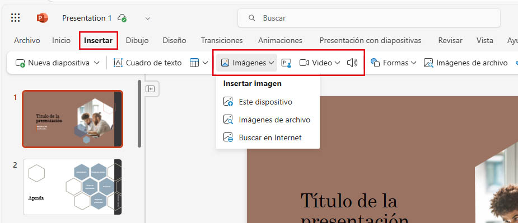Collapse the Imágenes dropdown chevron
518x223 pixels.
tap(272, 63)
